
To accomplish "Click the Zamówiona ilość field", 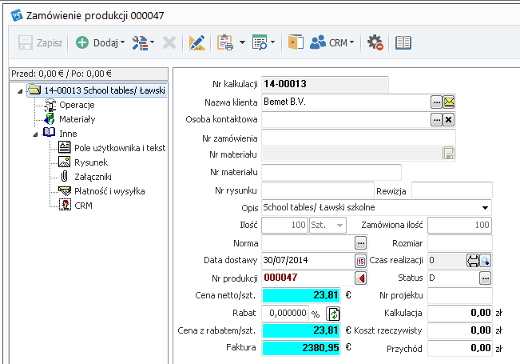I will (459, 225).
